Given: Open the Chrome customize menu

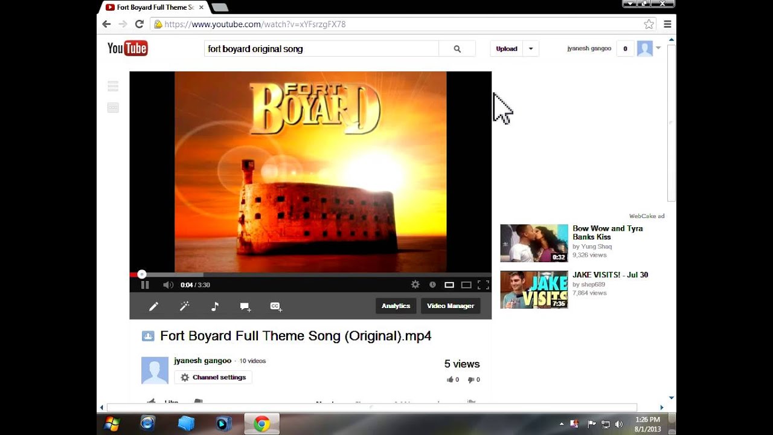Looking at the screenshot, I should click(667, 24).
